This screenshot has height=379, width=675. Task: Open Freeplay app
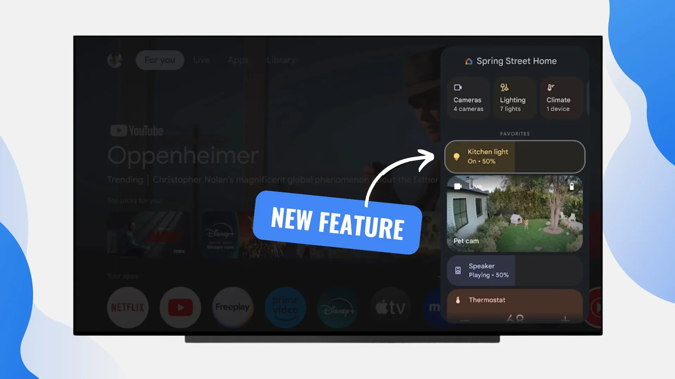point(233,307)
